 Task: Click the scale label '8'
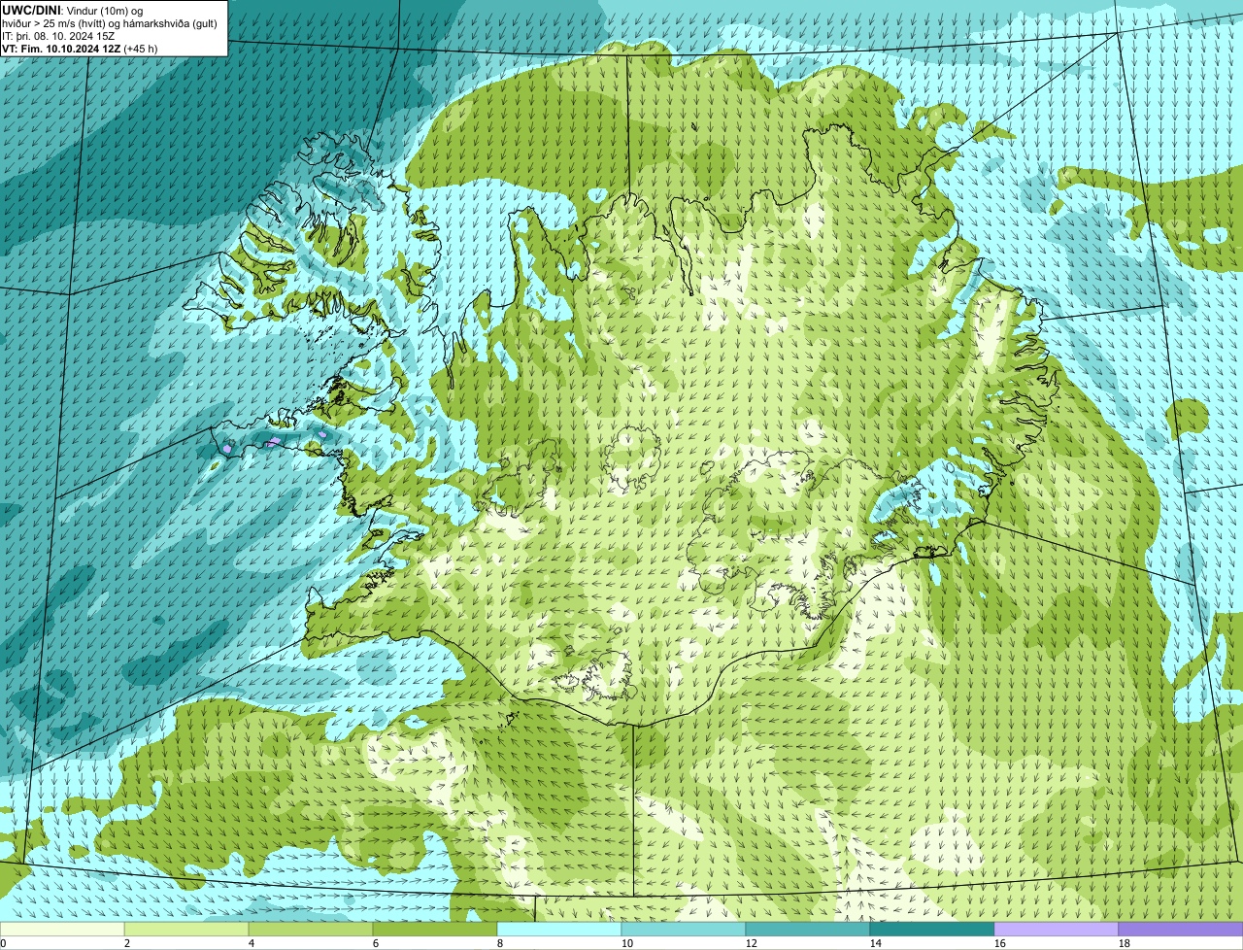coord(500,943)
